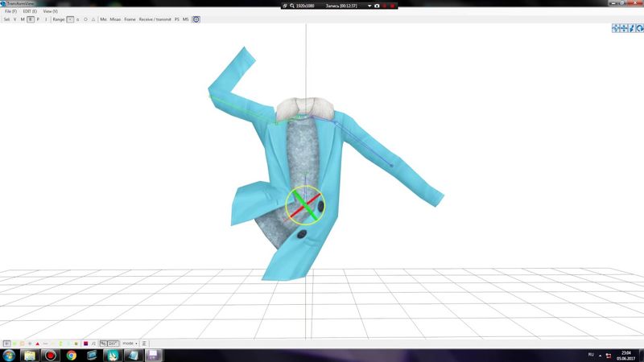Click the camera icon in recording bar
The width and height of the screenshot is (644, 362).
click(x=375, y=5)
